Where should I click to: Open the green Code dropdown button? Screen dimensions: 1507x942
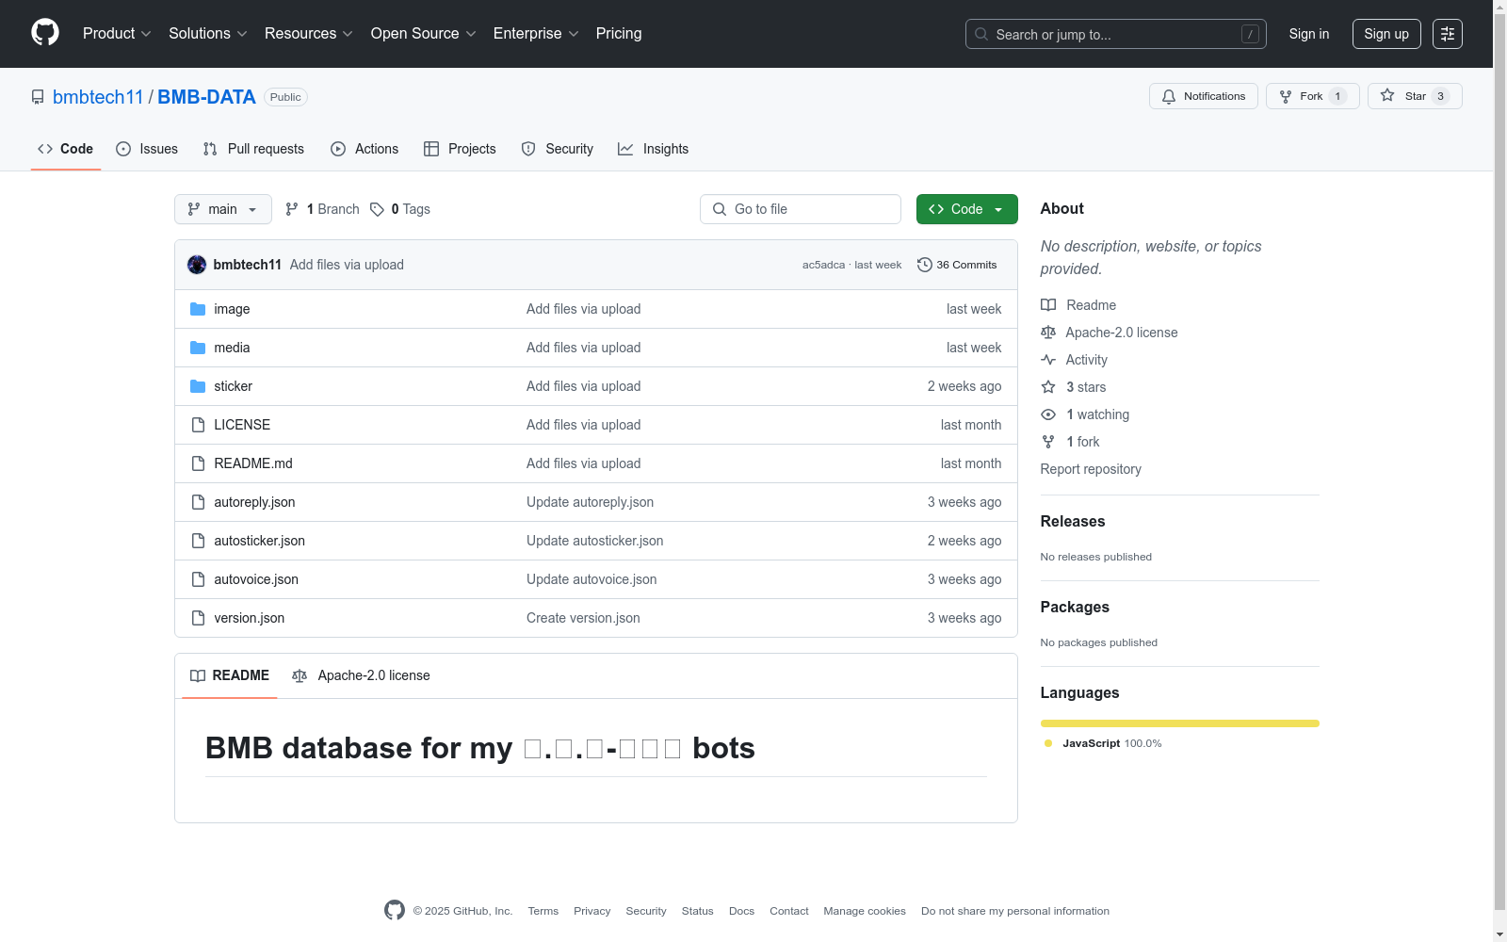[966, 209]
